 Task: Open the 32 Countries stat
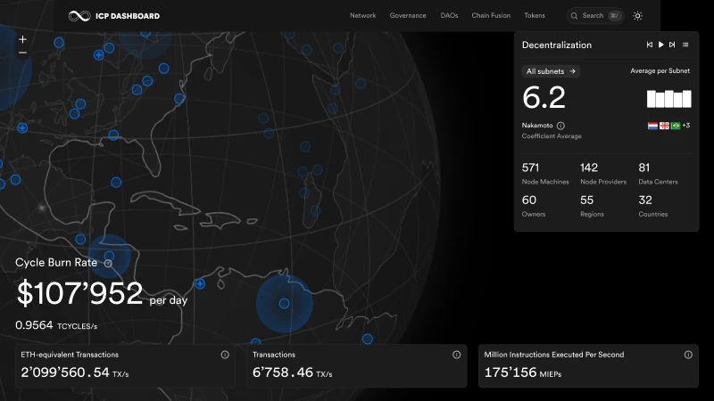[653, 206]
